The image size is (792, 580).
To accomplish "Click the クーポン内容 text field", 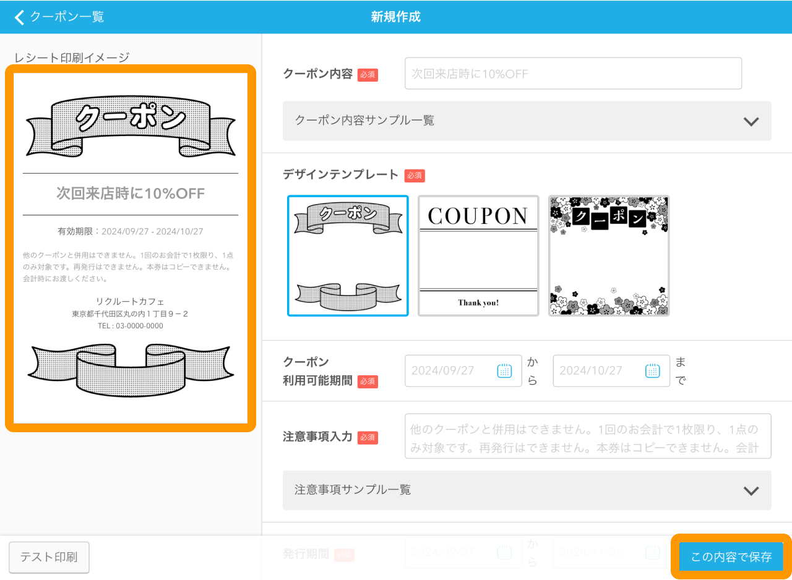I will 573,74.
